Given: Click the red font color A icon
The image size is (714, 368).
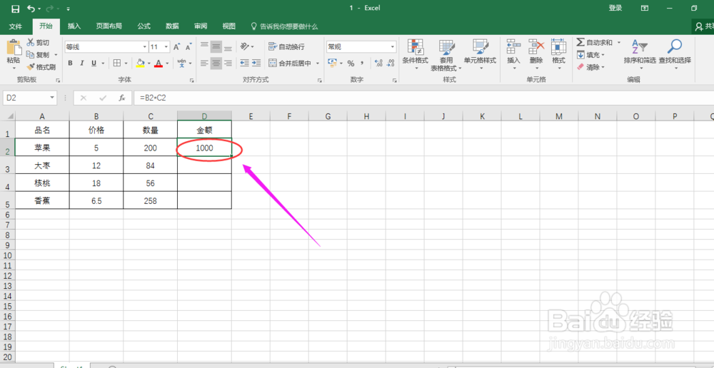Looking at the screenshot, I should click(159, 63).
